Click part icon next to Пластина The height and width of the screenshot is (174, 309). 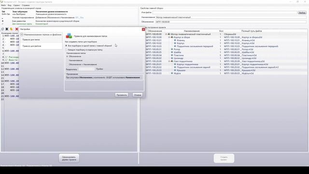(x=172, y=55)
